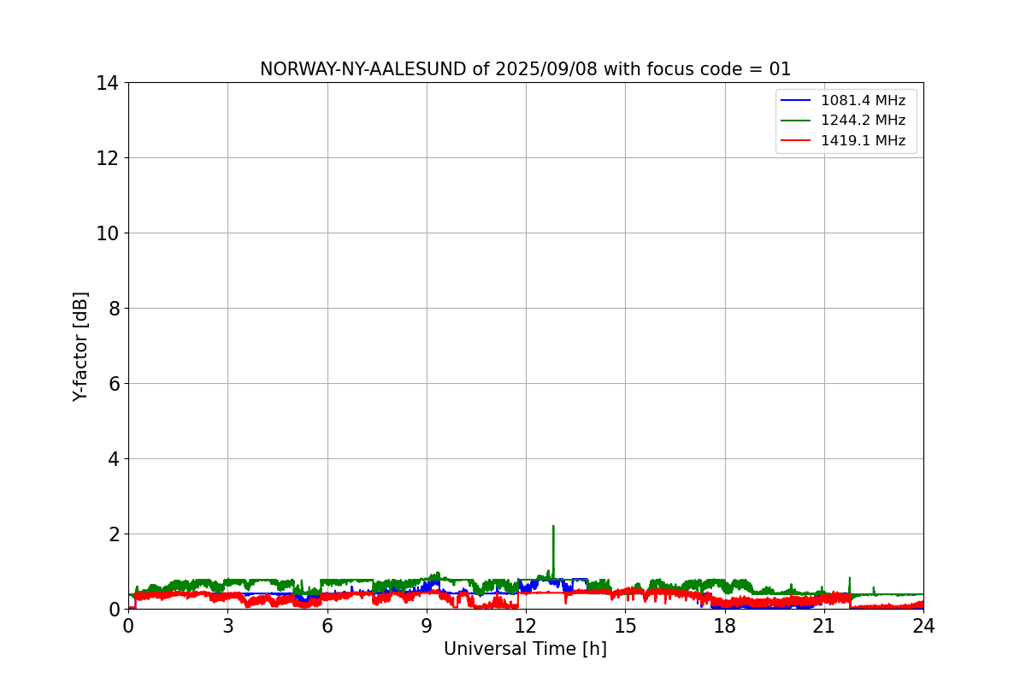Screen dimensions: 1026x684
Task: Click the y-axis tick label 6
Action: [x=114, y=384]
